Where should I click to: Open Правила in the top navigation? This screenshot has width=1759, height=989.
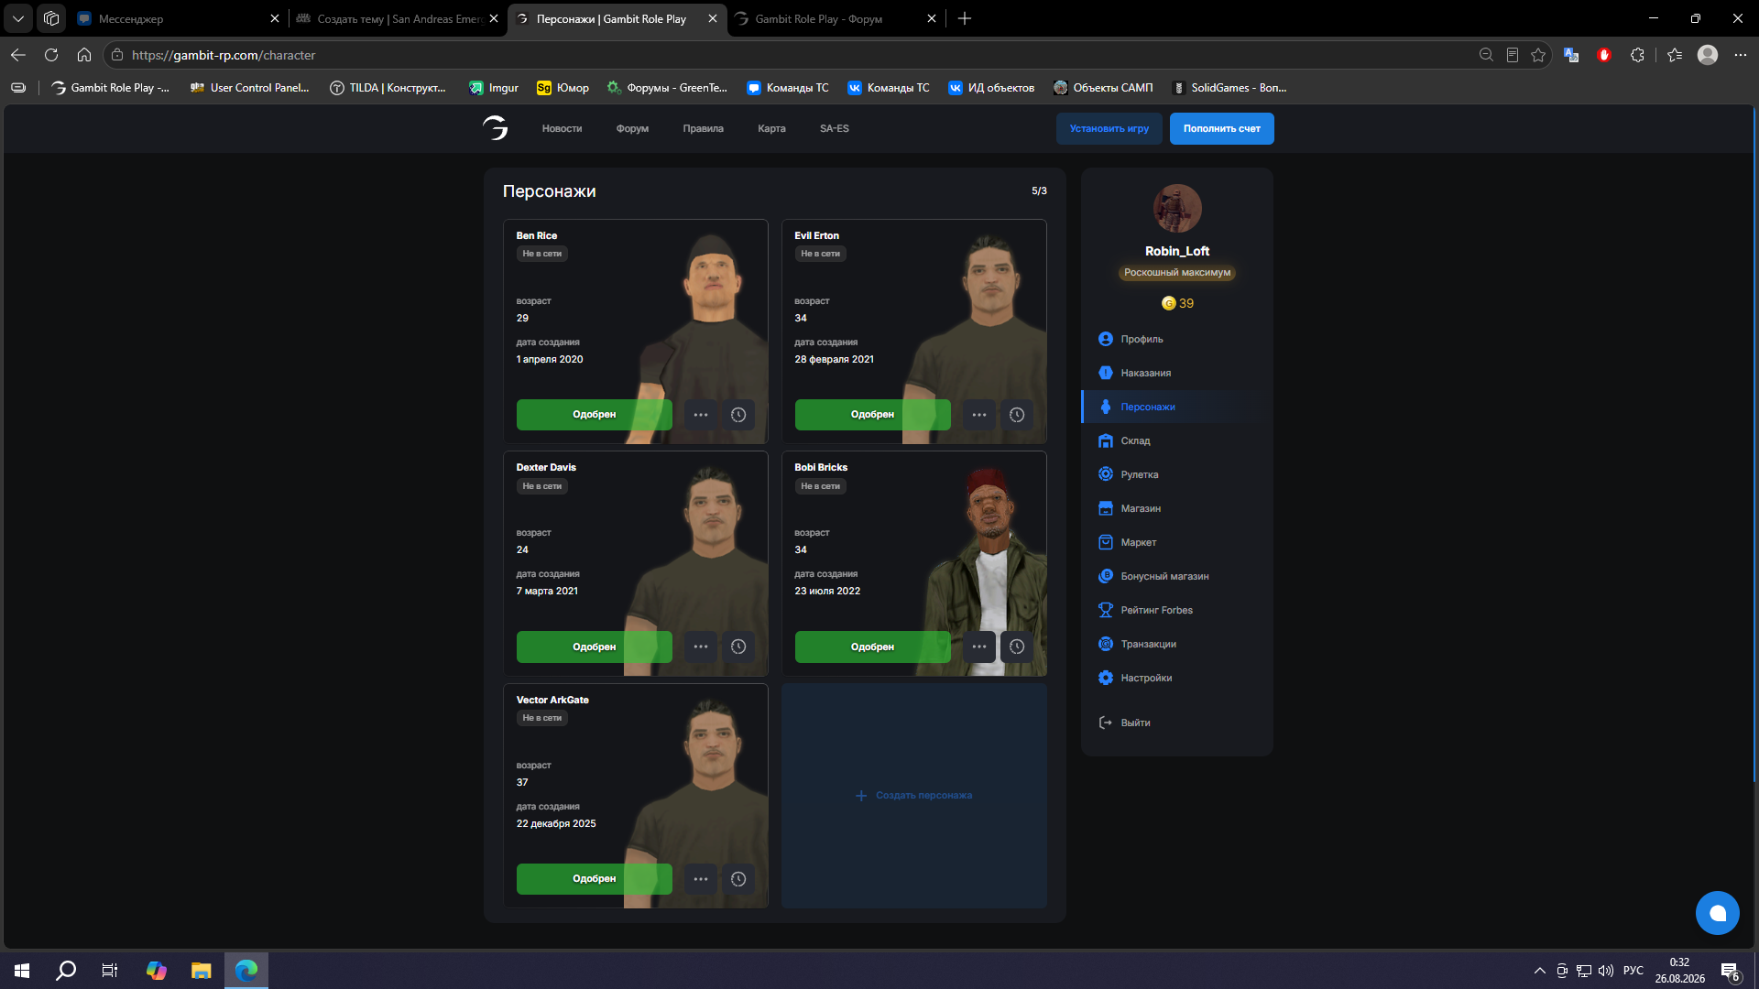703,129
